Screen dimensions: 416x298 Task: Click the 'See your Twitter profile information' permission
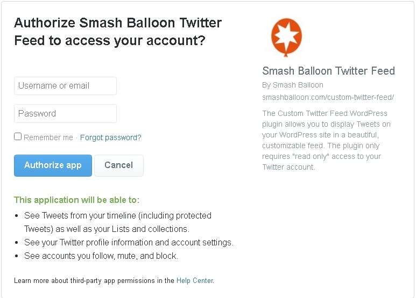pos(129,242)
